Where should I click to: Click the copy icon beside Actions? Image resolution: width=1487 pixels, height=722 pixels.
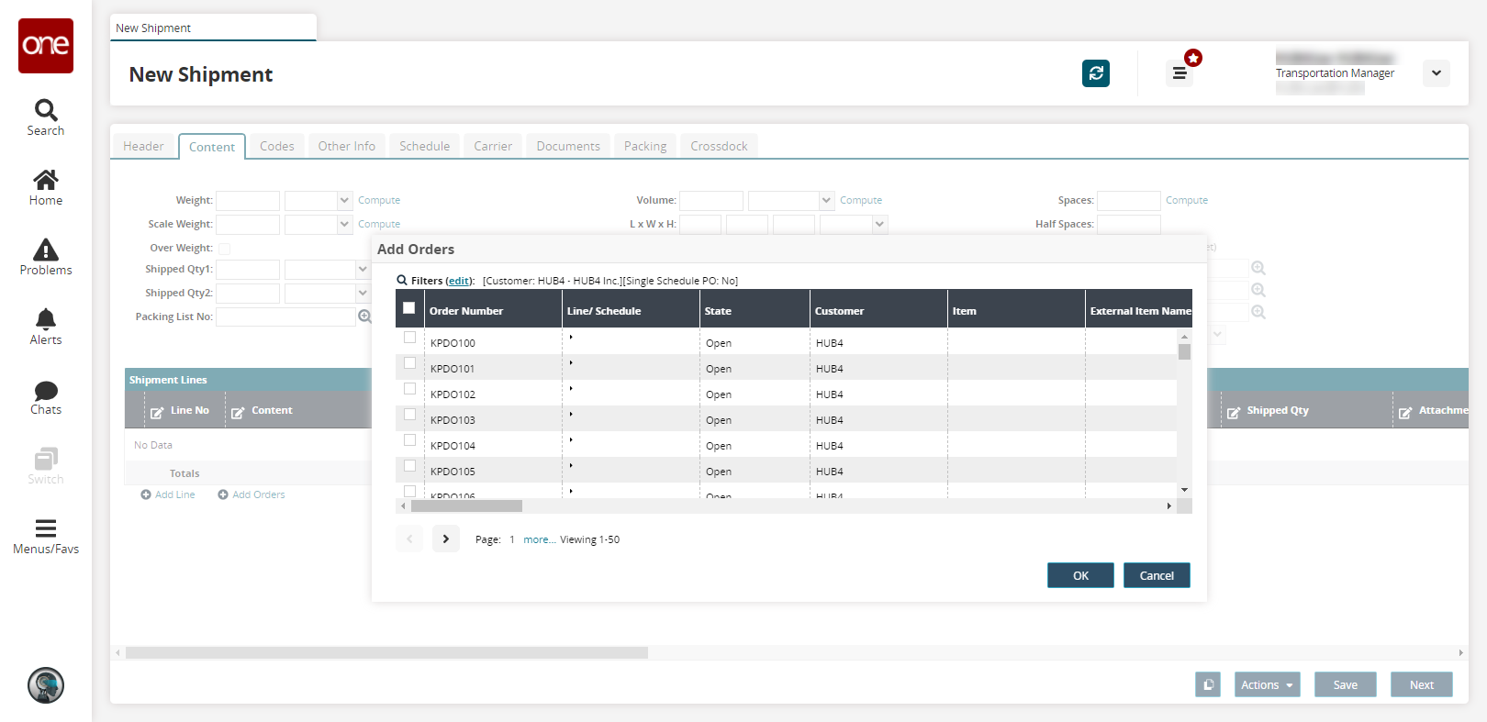pyautogui.click(x=1208, y=684)
